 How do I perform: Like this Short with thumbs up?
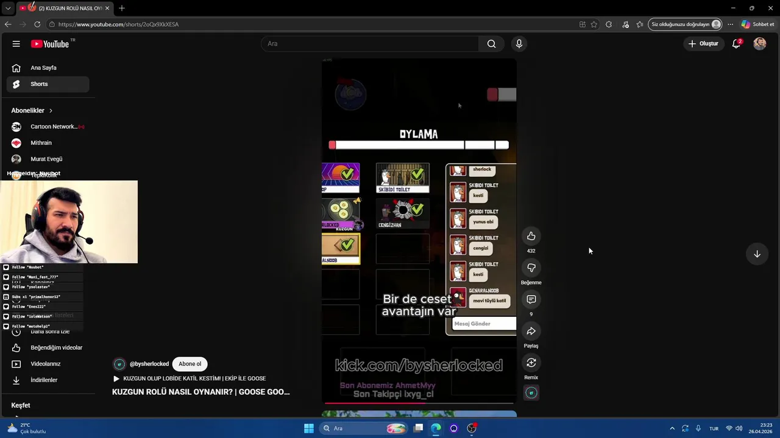point(531,236)
